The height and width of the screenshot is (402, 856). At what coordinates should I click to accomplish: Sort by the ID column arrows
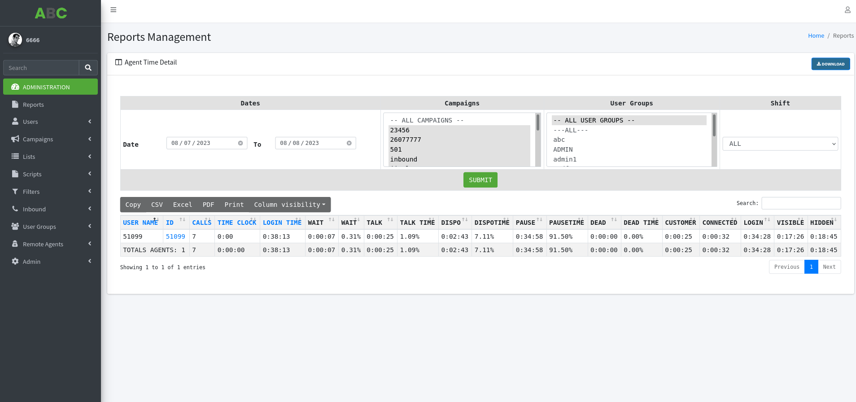[x=182, y=220]
